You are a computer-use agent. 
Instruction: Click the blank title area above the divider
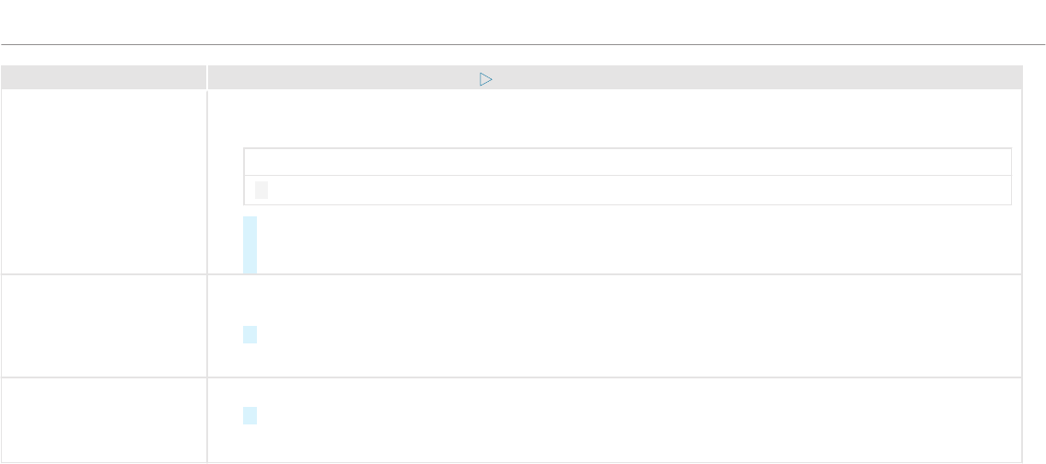523,21
